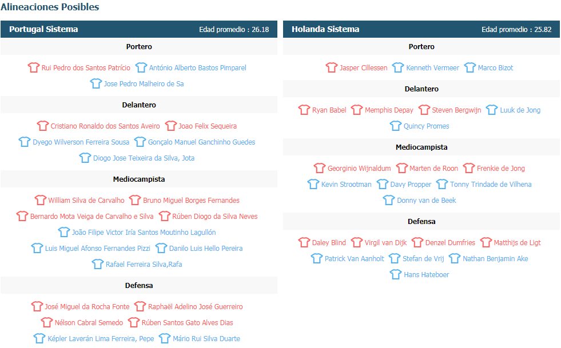Click red jersey icon beside Memphis Depay
Screen dimensions: 561x348
357,110
